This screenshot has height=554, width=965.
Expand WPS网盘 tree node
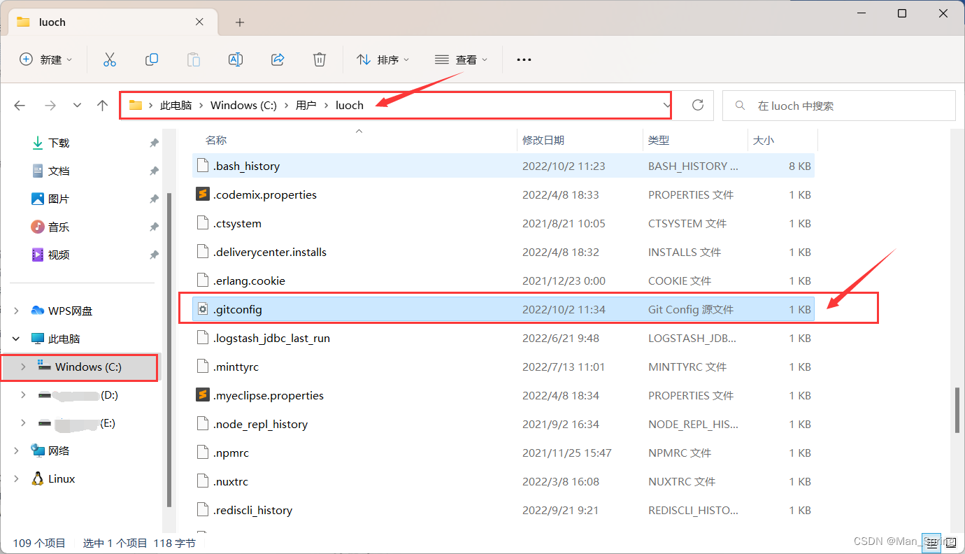click(x=17, y=311)
